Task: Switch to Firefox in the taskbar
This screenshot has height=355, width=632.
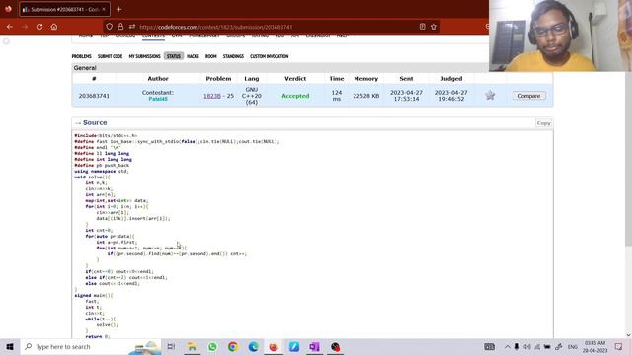Action: pos(274,346)
